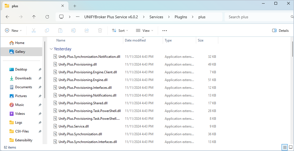Click the This PC monitor icon in address bar
Screen dimensions: 294x151
click(x=61, y=17)
